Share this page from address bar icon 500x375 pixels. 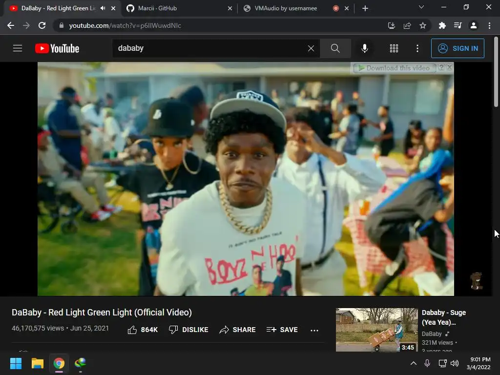[407, 25]
